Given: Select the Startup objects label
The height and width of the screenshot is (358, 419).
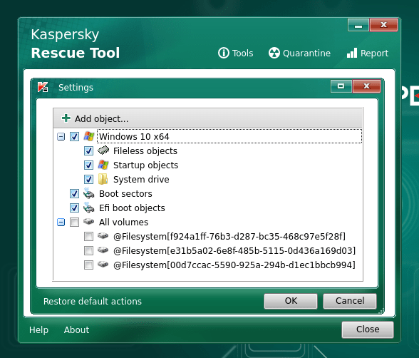Looking at the screenshot, I should 145,165.
